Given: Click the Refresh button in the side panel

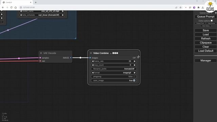Looking at the screenshot, I should click(x=205, y=39).
